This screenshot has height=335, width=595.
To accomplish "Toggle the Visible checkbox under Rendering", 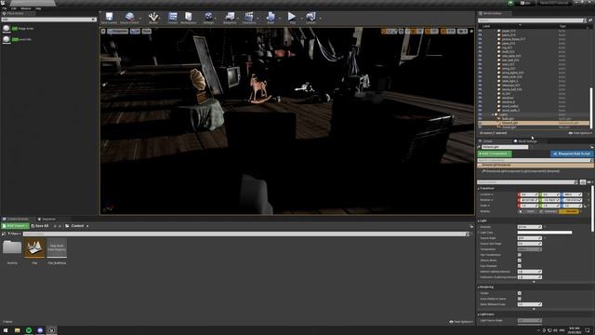I will 520,293.
